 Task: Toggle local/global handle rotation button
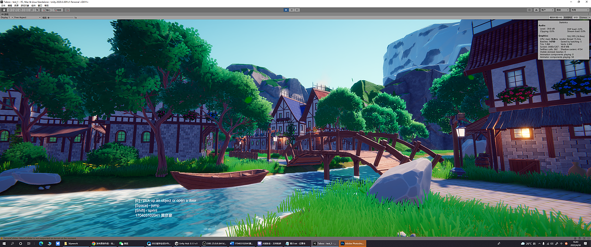pyautogui.click(x=58, y=10)
